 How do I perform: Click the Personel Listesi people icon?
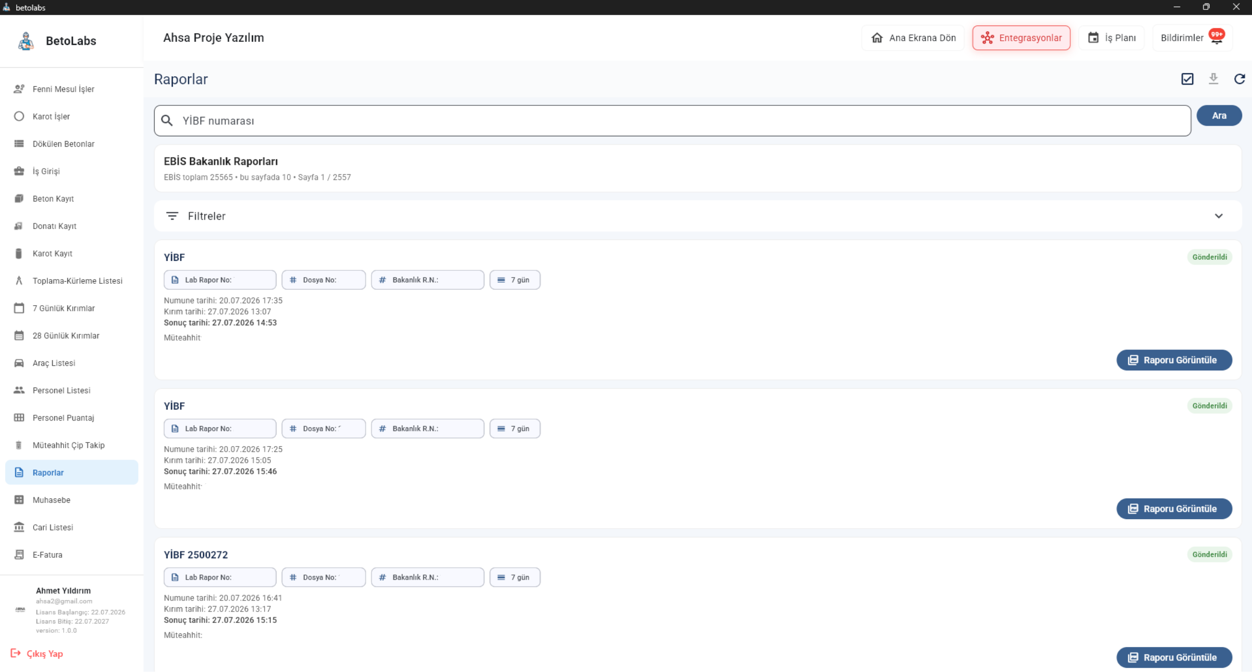19,390
